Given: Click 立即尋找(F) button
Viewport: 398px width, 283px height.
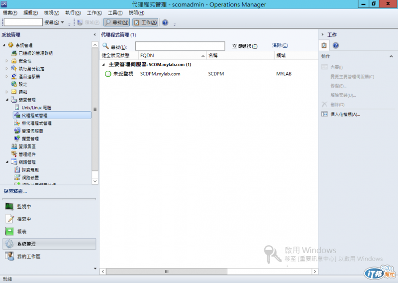Looking at the screenshot, I should [x=245, y=46].
